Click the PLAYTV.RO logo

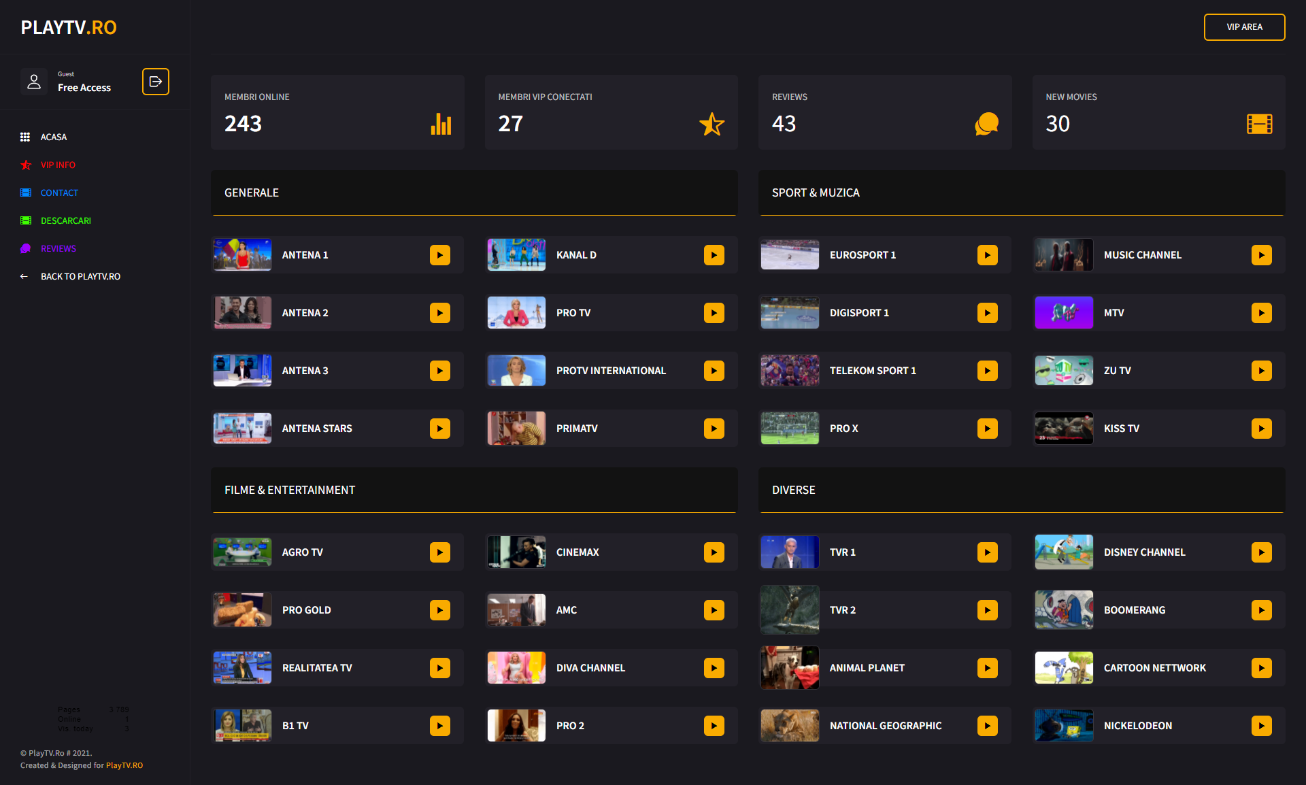pos(69,27)
